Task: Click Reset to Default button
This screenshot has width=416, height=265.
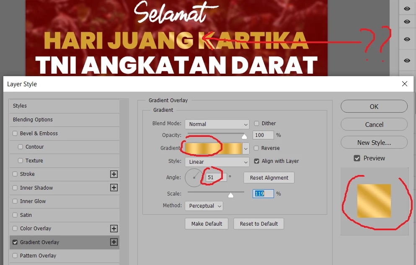Action: click(258, 224)
